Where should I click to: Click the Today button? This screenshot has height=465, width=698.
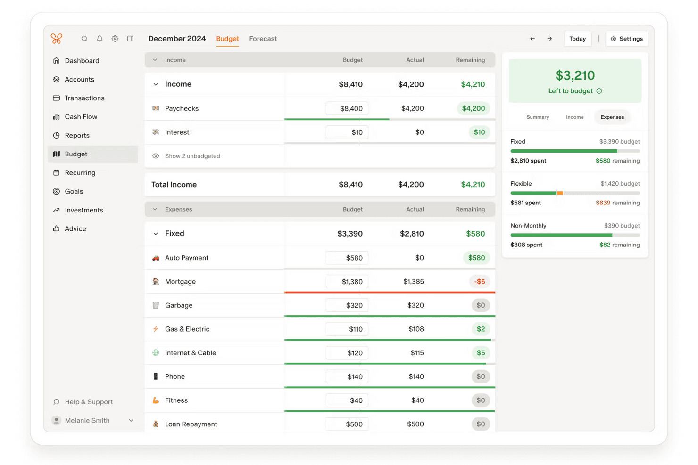577,39
